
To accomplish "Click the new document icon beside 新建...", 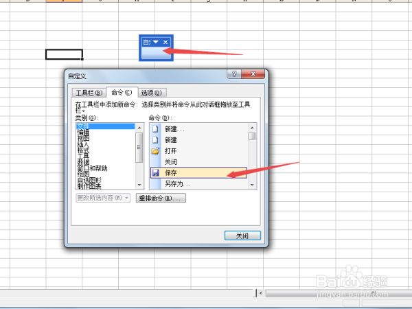I will 155,129.
